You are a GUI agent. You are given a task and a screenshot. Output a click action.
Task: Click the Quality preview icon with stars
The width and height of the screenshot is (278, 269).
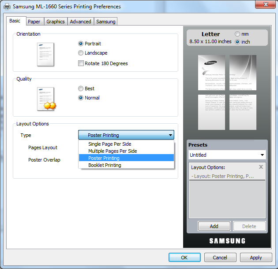[x=46, y=99]
